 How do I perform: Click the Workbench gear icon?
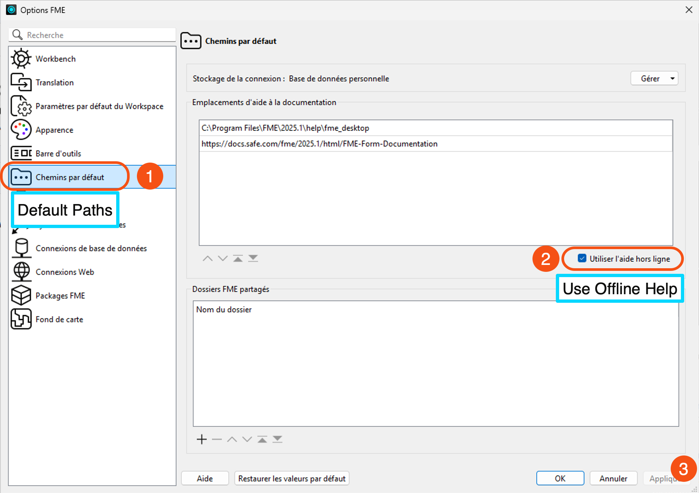pos(21,59)
